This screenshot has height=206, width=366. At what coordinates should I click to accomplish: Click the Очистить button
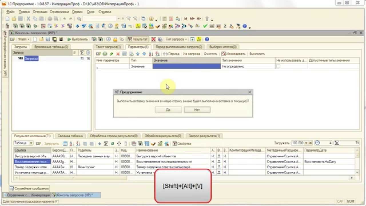click(210, 54)
